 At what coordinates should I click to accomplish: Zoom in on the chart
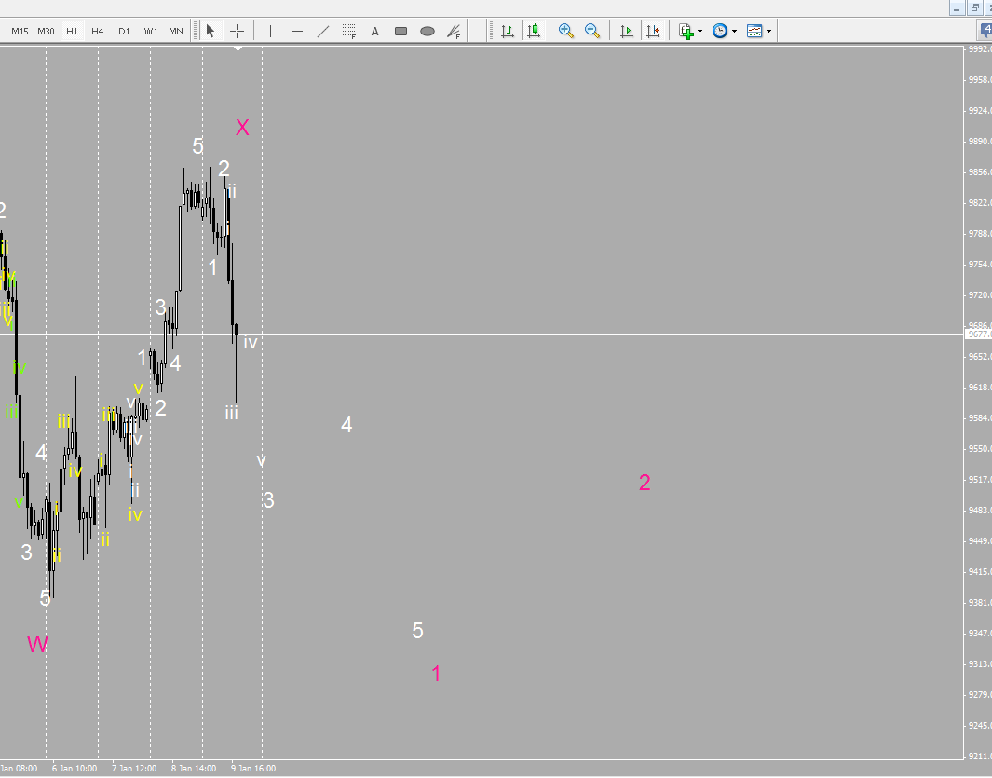tap(565, 31)
